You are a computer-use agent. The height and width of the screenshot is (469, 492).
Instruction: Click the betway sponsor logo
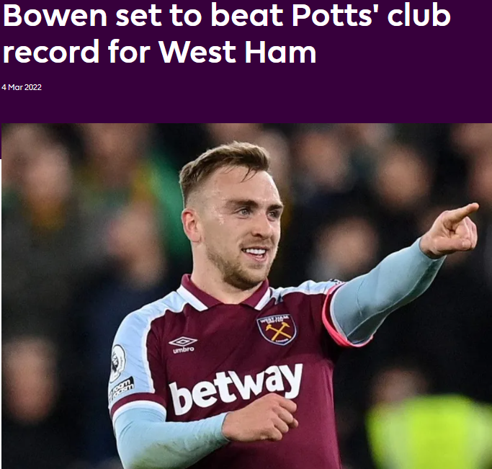[236, 389]
